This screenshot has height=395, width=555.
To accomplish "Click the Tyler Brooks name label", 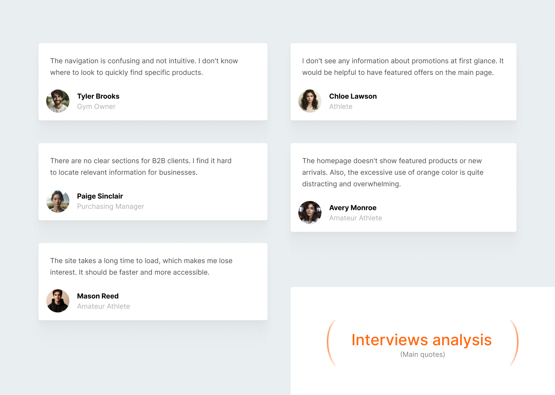I will (98, 96).
